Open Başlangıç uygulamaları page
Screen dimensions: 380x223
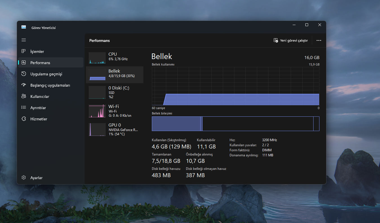[51, 85]
